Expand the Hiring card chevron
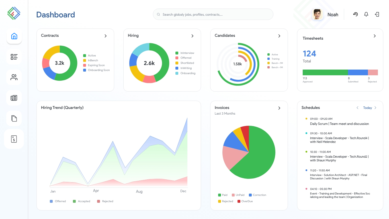This screenshot has height=219, width=389. pyautogui.click(x=193, y=36)
